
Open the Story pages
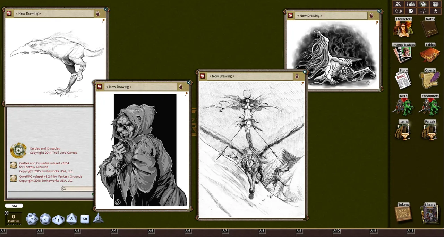pos(403,79)
